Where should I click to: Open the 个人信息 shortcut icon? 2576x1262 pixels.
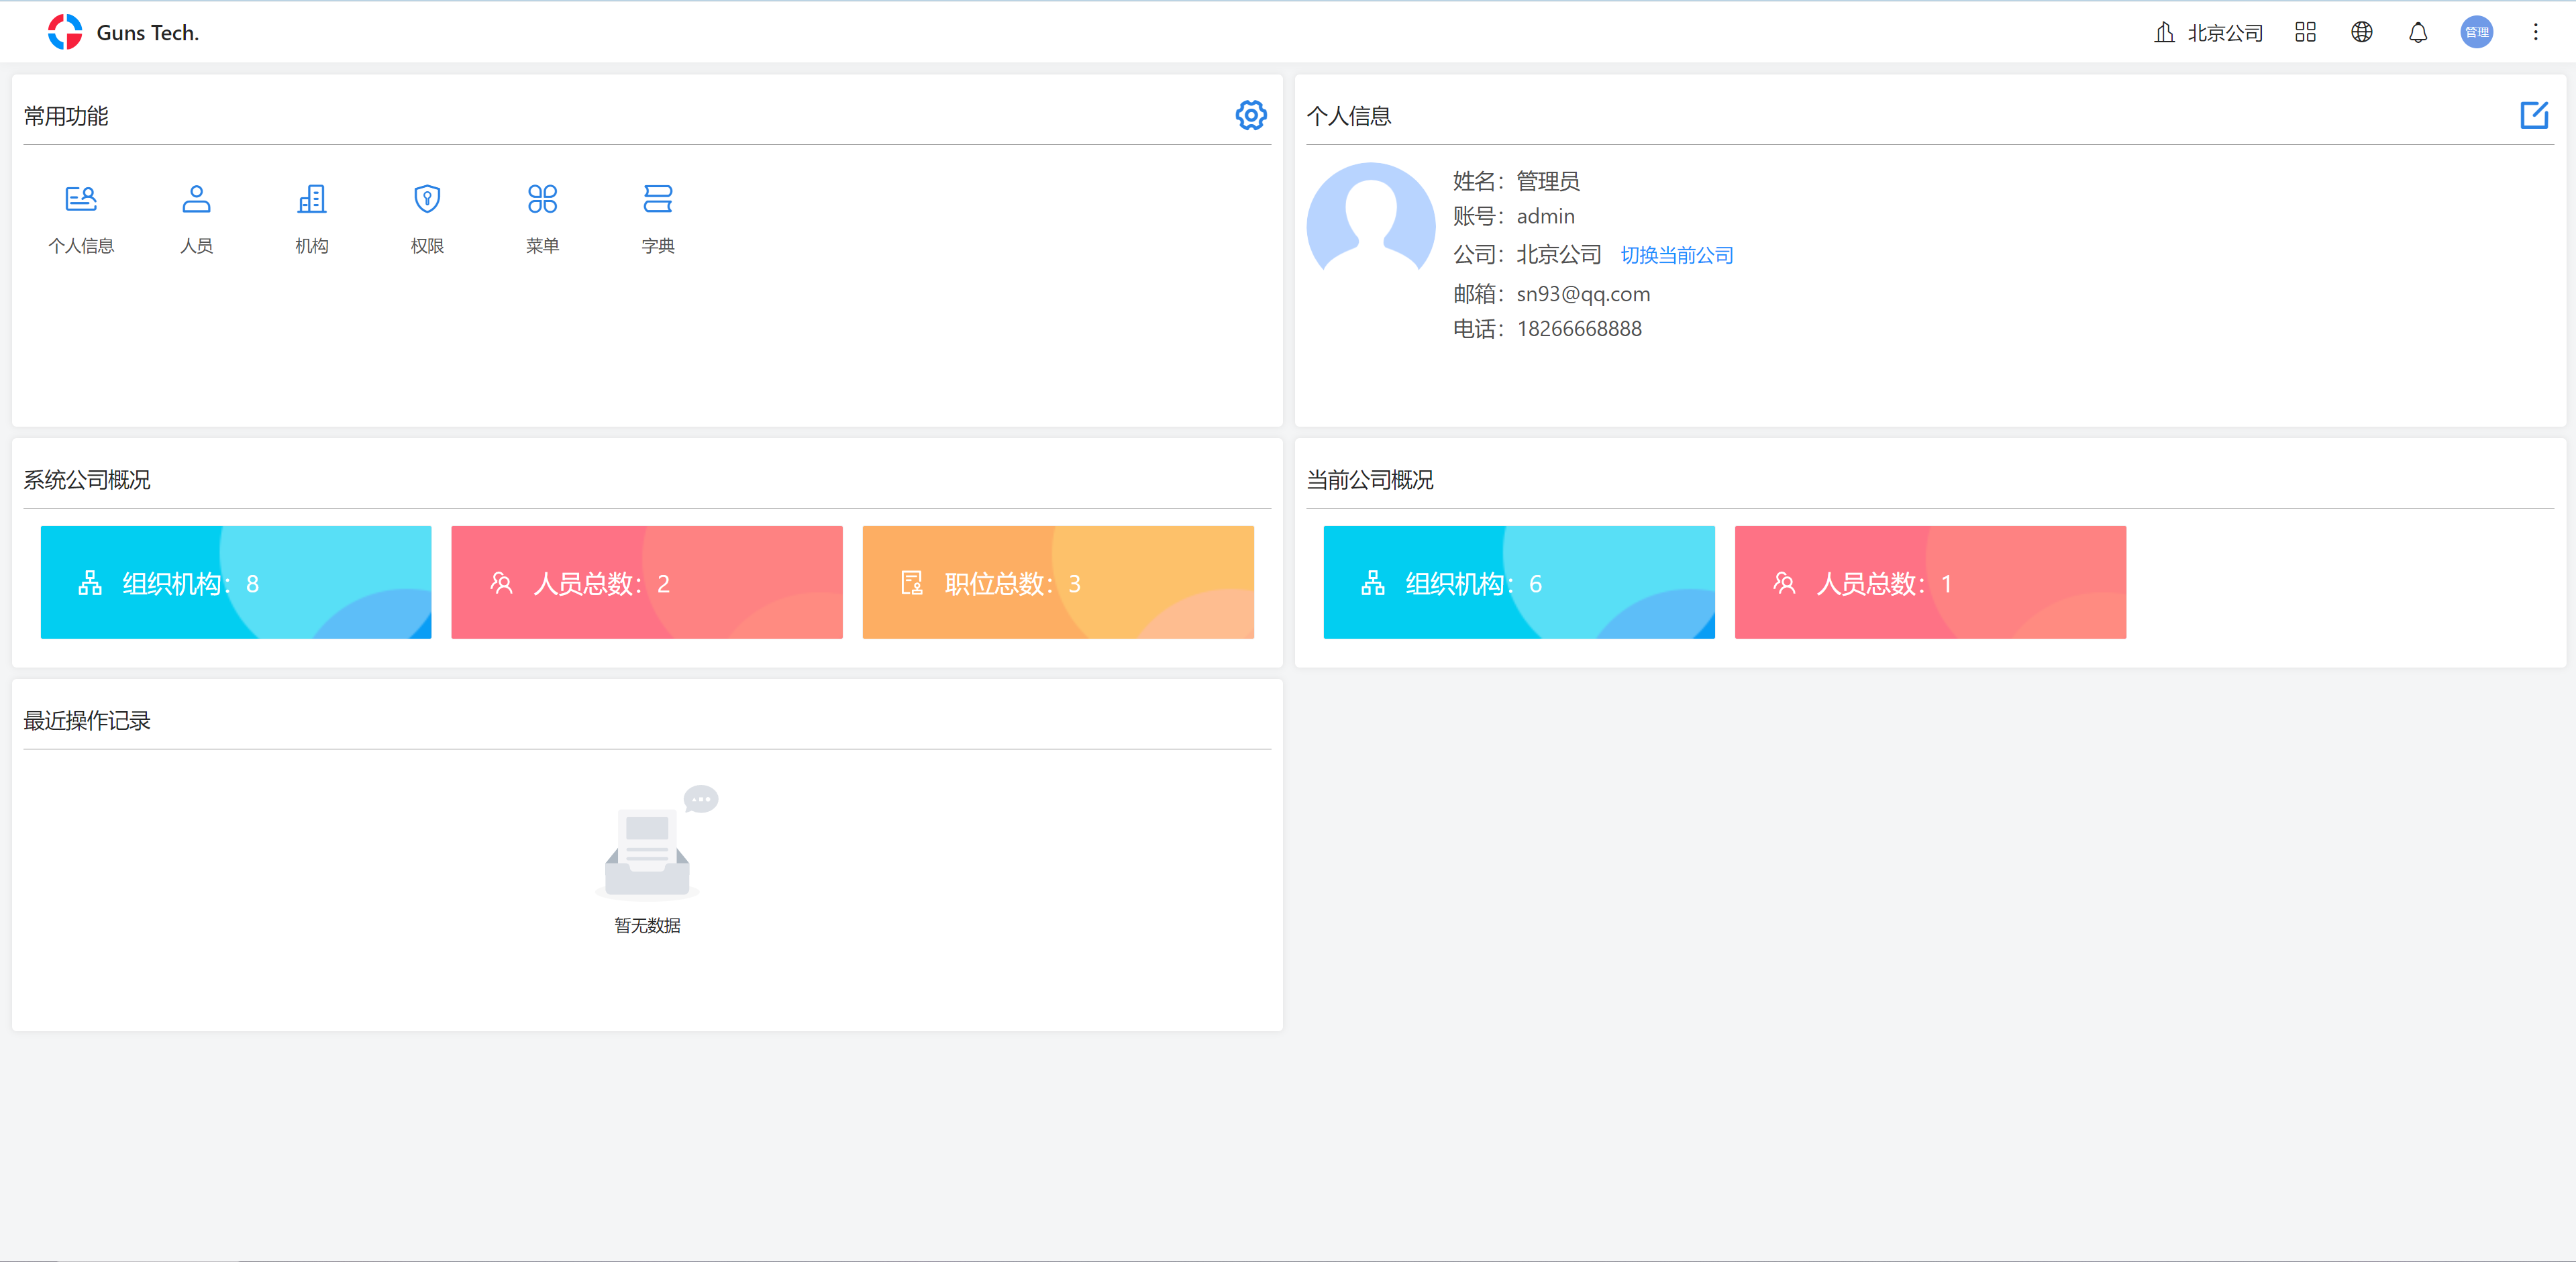pos(81,200)
